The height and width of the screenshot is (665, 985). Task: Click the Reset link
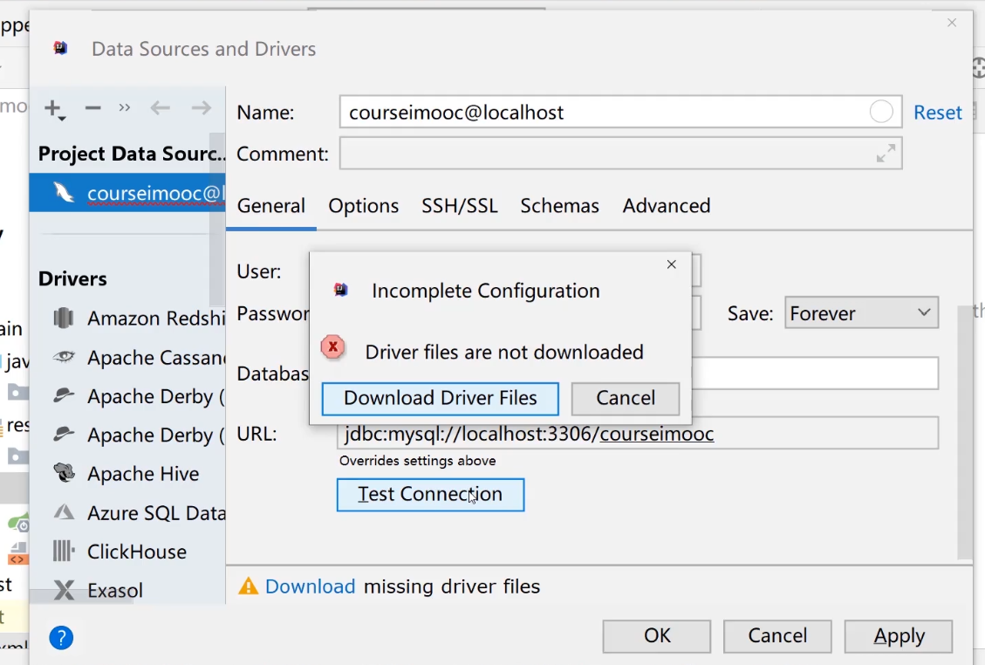937,113
